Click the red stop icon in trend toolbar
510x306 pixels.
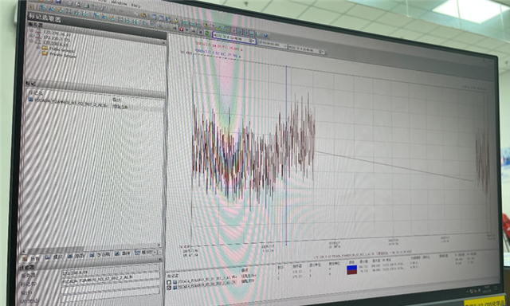[181, 29]
